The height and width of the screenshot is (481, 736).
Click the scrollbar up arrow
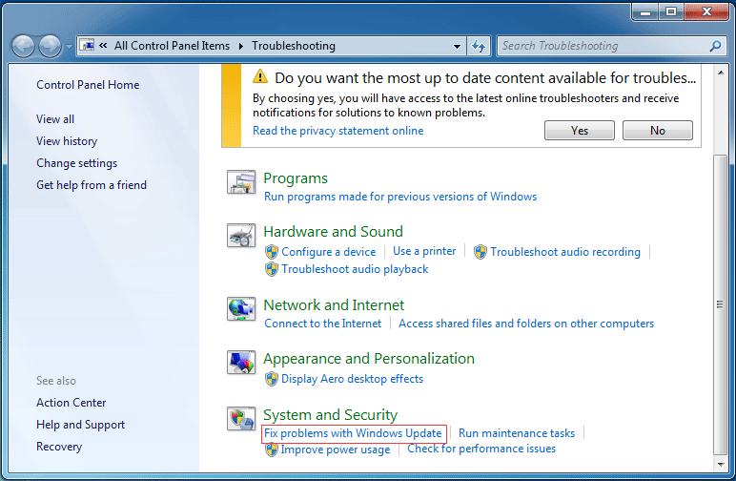point(720,73)
